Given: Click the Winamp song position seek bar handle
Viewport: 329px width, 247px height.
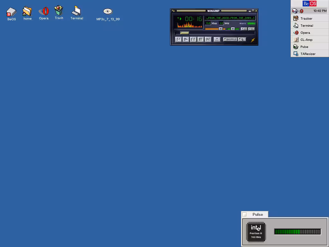Looking at the screenshot, I should point(184,33).
